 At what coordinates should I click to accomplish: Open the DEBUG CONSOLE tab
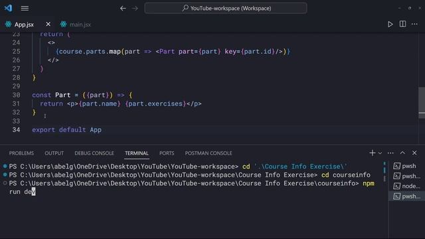(x=94, y=153)
